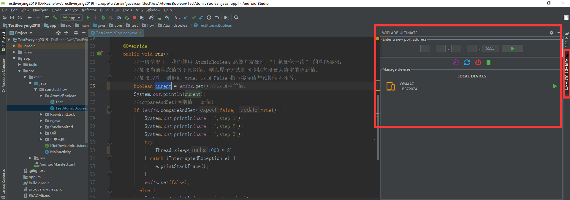
Task: Expand the .idea folder
Action: point(14,52)
